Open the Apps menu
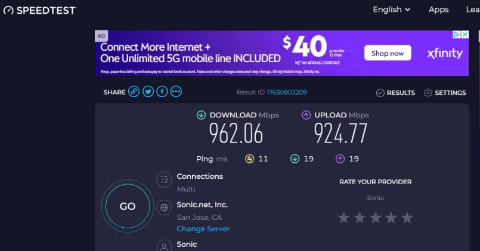The height and width of the screenshot is (251, 480). click(x=438, y=10)
